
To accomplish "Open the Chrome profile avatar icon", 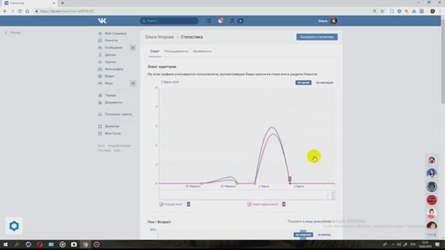I will 432,11.
